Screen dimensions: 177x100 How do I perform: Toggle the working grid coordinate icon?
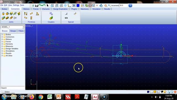[x=69, y=6]
